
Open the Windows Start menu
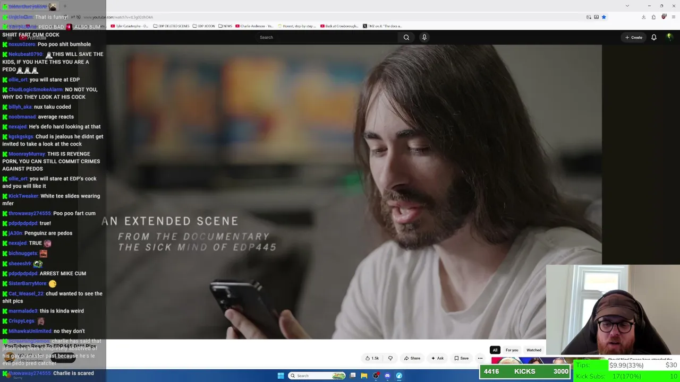click(280, 376)
